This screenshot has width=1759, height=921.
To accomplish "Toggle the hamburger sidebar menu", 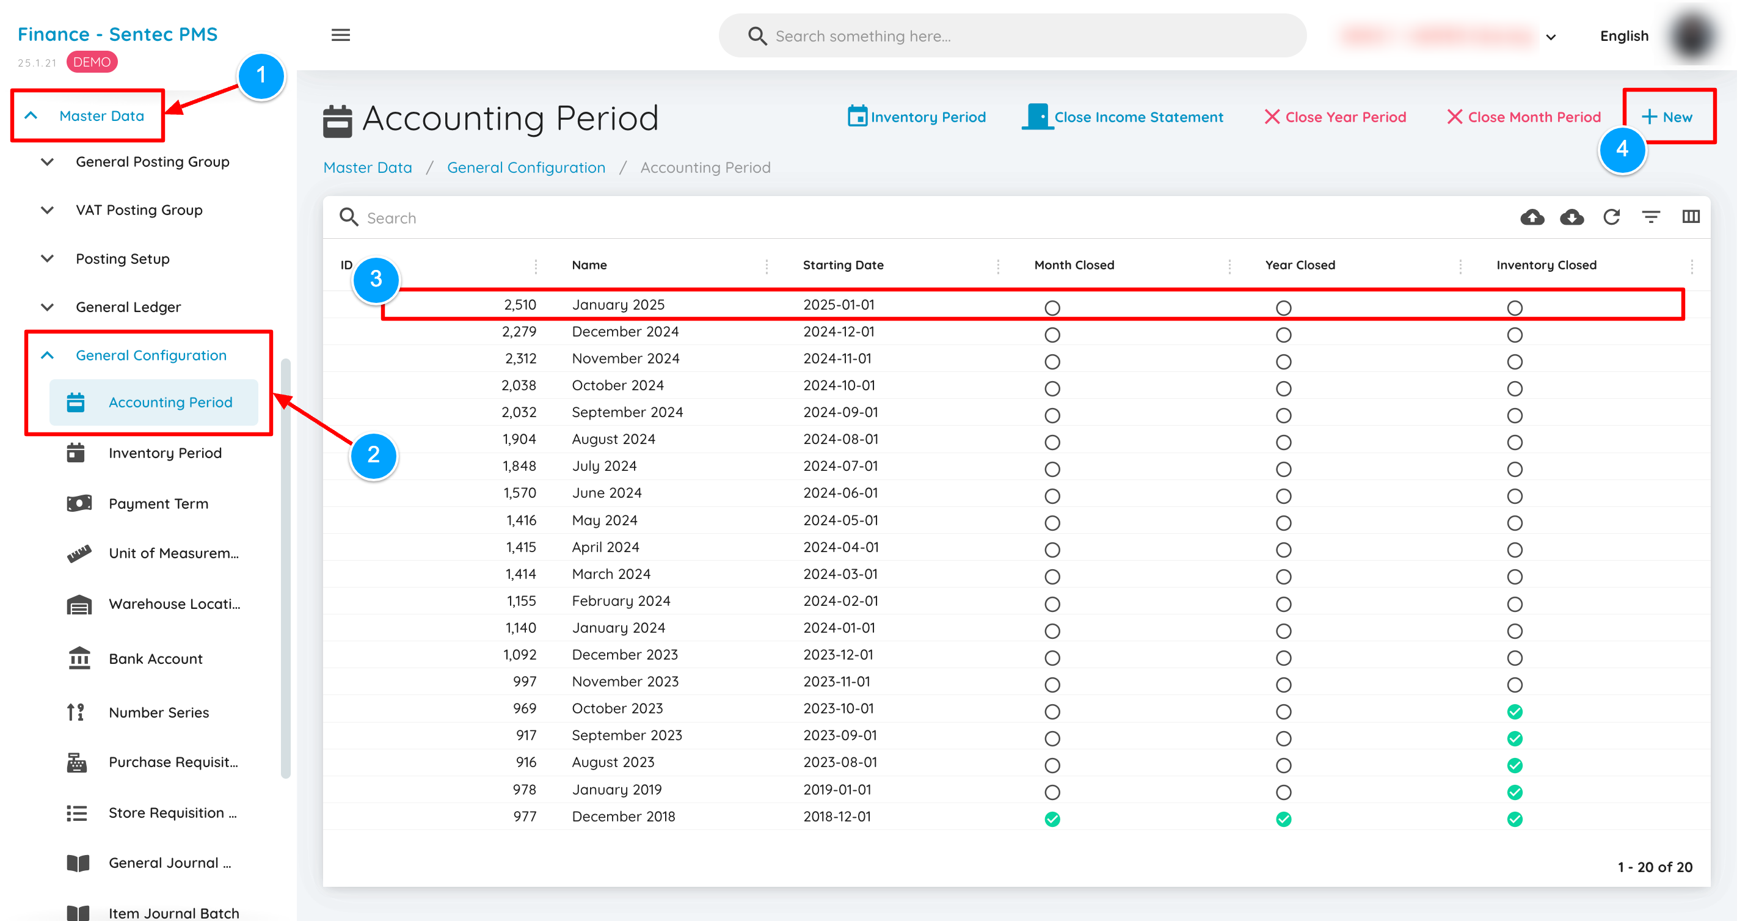I will [340, 35].
